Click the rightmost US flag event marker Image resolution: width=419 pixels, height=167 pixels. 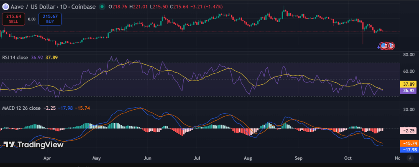click(x=391, y=46)
